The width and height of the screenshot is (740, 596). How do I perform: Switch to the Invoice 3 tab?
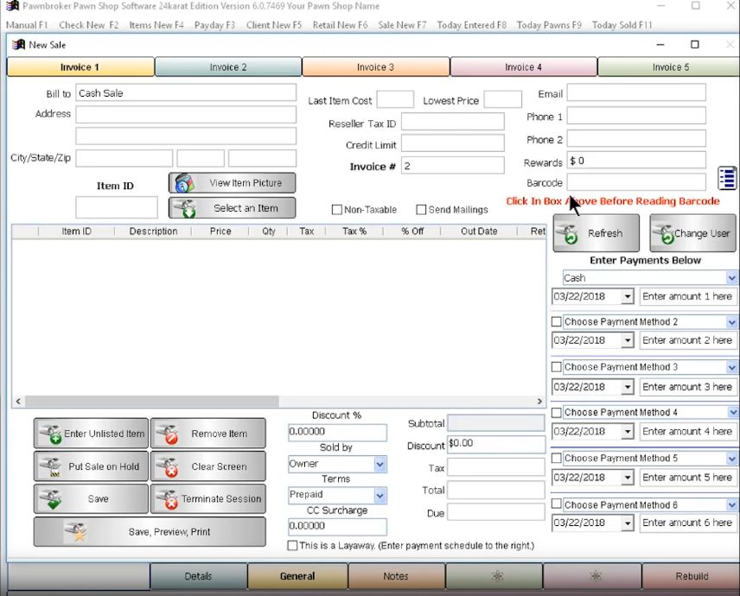pyautogui.click(x=376, y=67)
